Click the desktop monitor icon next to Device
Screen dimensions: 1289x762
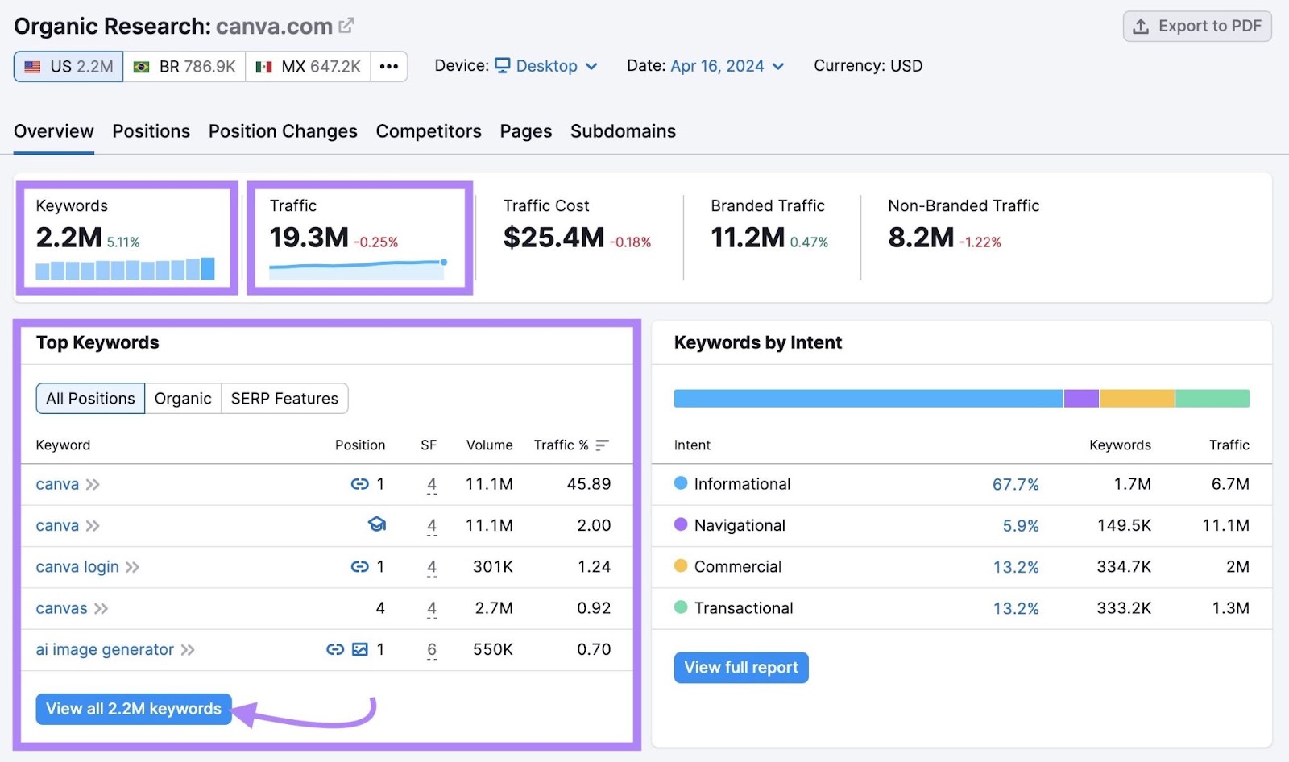coord(503,66)
